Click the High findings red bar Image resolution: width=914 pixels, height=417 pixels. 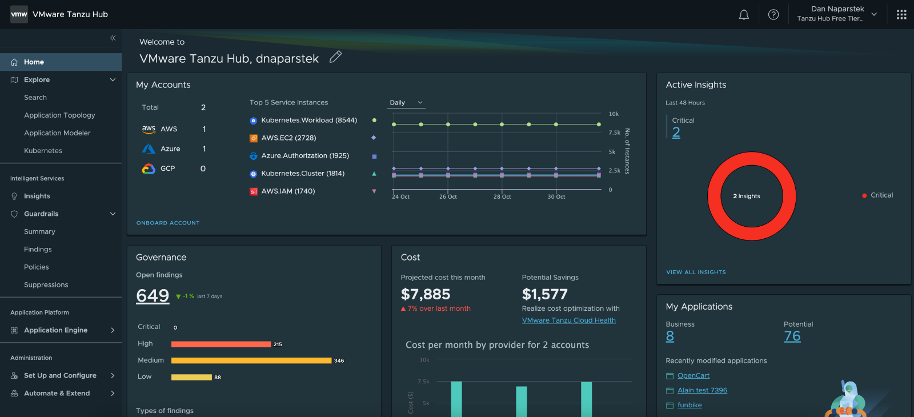point(221,344)
